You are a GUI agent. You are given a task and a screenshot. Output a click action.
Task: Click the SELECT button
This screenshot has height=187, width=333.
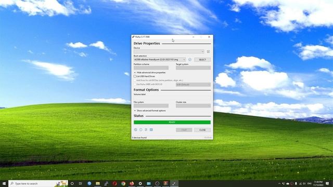point(202,60)
